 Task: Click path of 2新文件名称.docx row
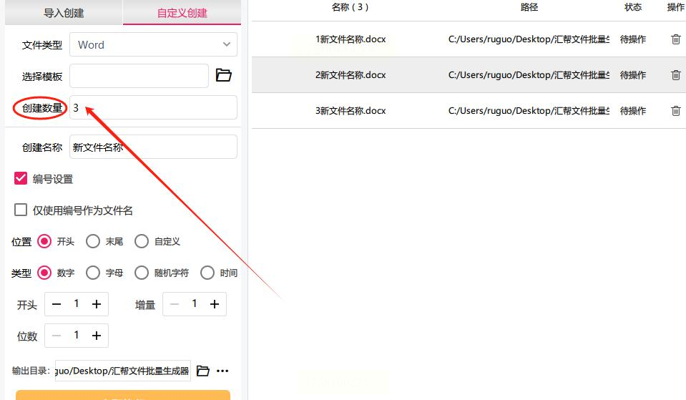pos(529,75)
